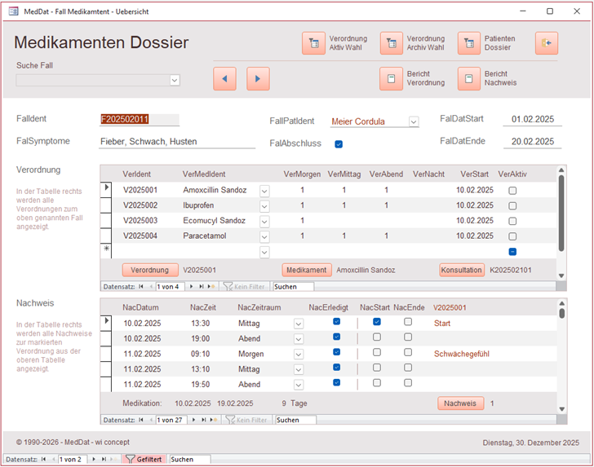The height and width of the screenshot is (467, 594).
Task: Click the Konsultation button
Action: tap(462, 270)
